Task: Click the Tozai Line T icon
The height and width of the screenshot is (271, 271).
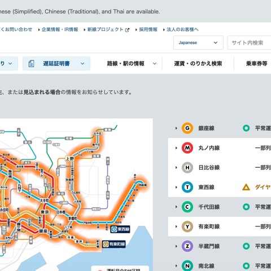Action: pos(187,187)
